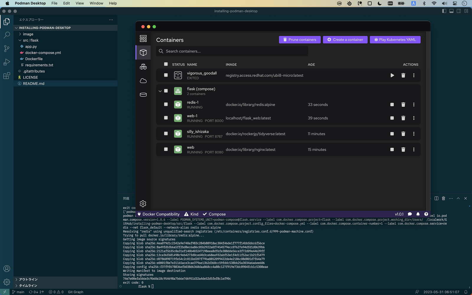Expand the Outline section

[65, 279]
